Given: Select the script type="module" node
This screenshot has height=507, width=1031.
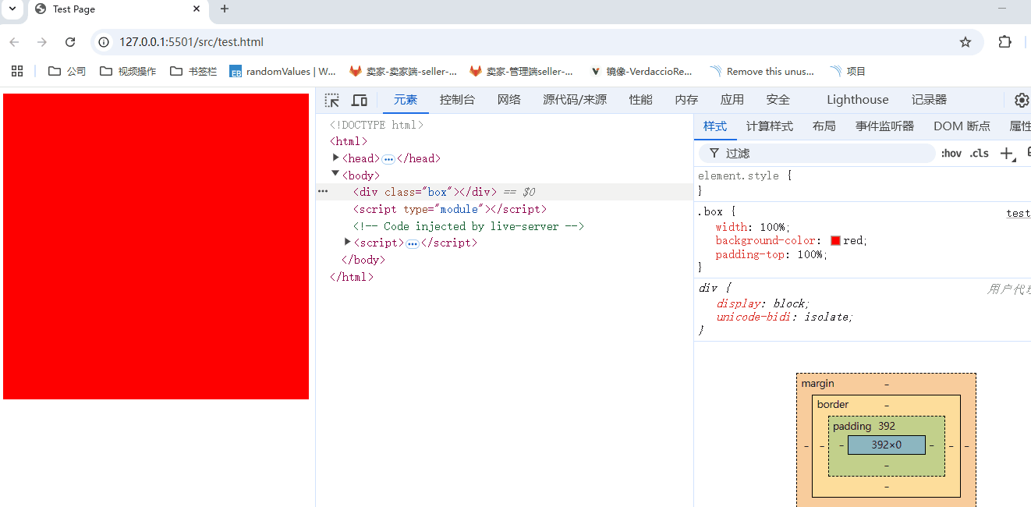Looking at the screenshot, I should (x=450, y=209).
